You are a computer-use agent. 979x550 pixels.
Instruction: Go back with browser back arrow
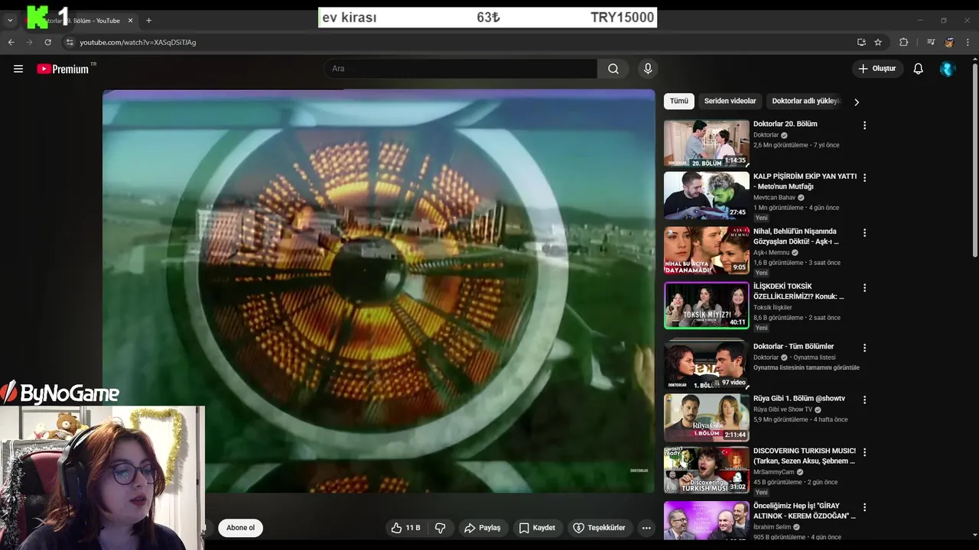[11, 42]
